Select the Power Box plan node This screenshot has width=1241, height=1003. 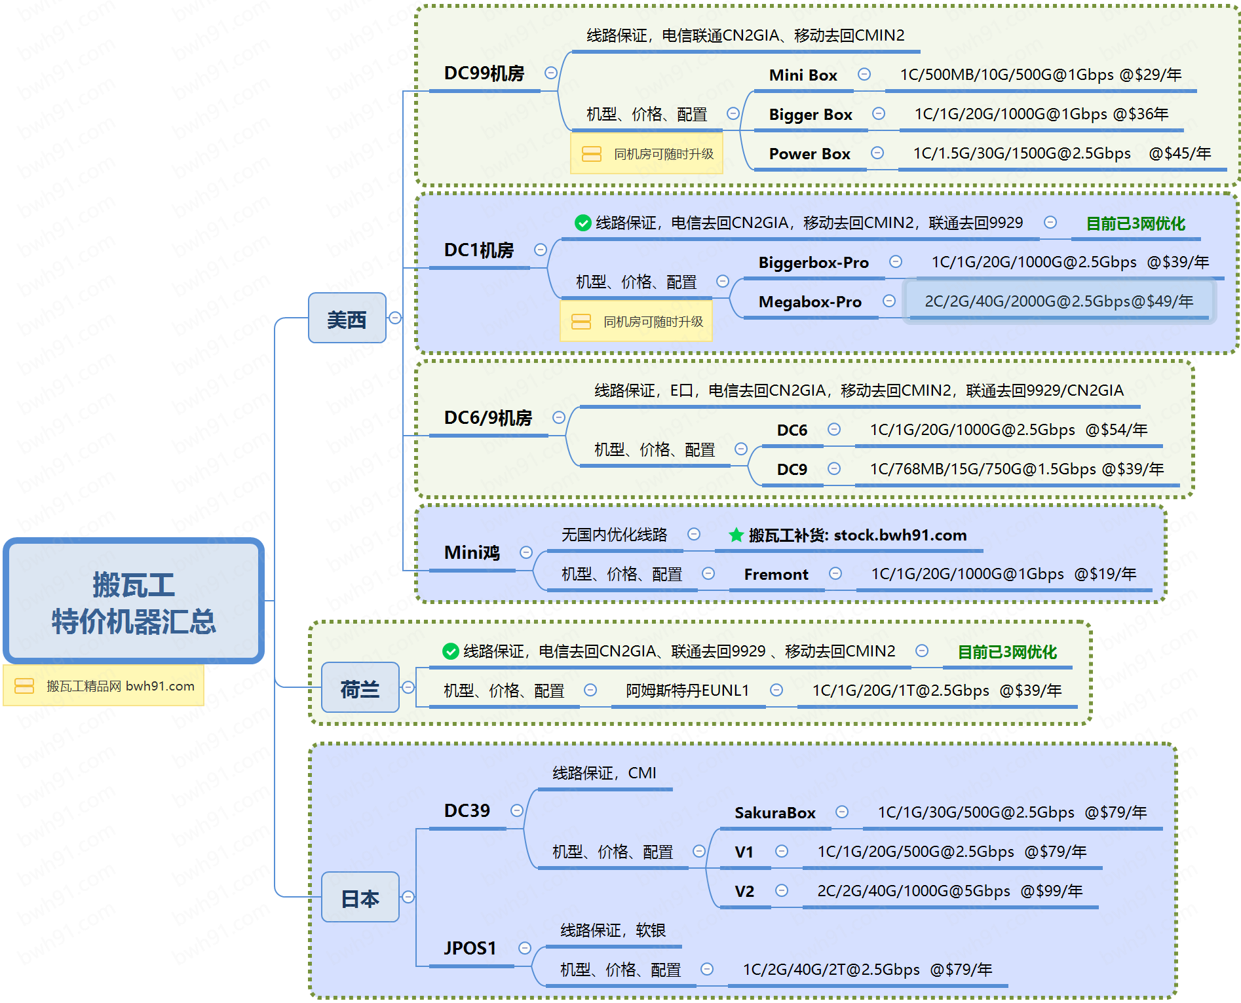coord(809,154)
